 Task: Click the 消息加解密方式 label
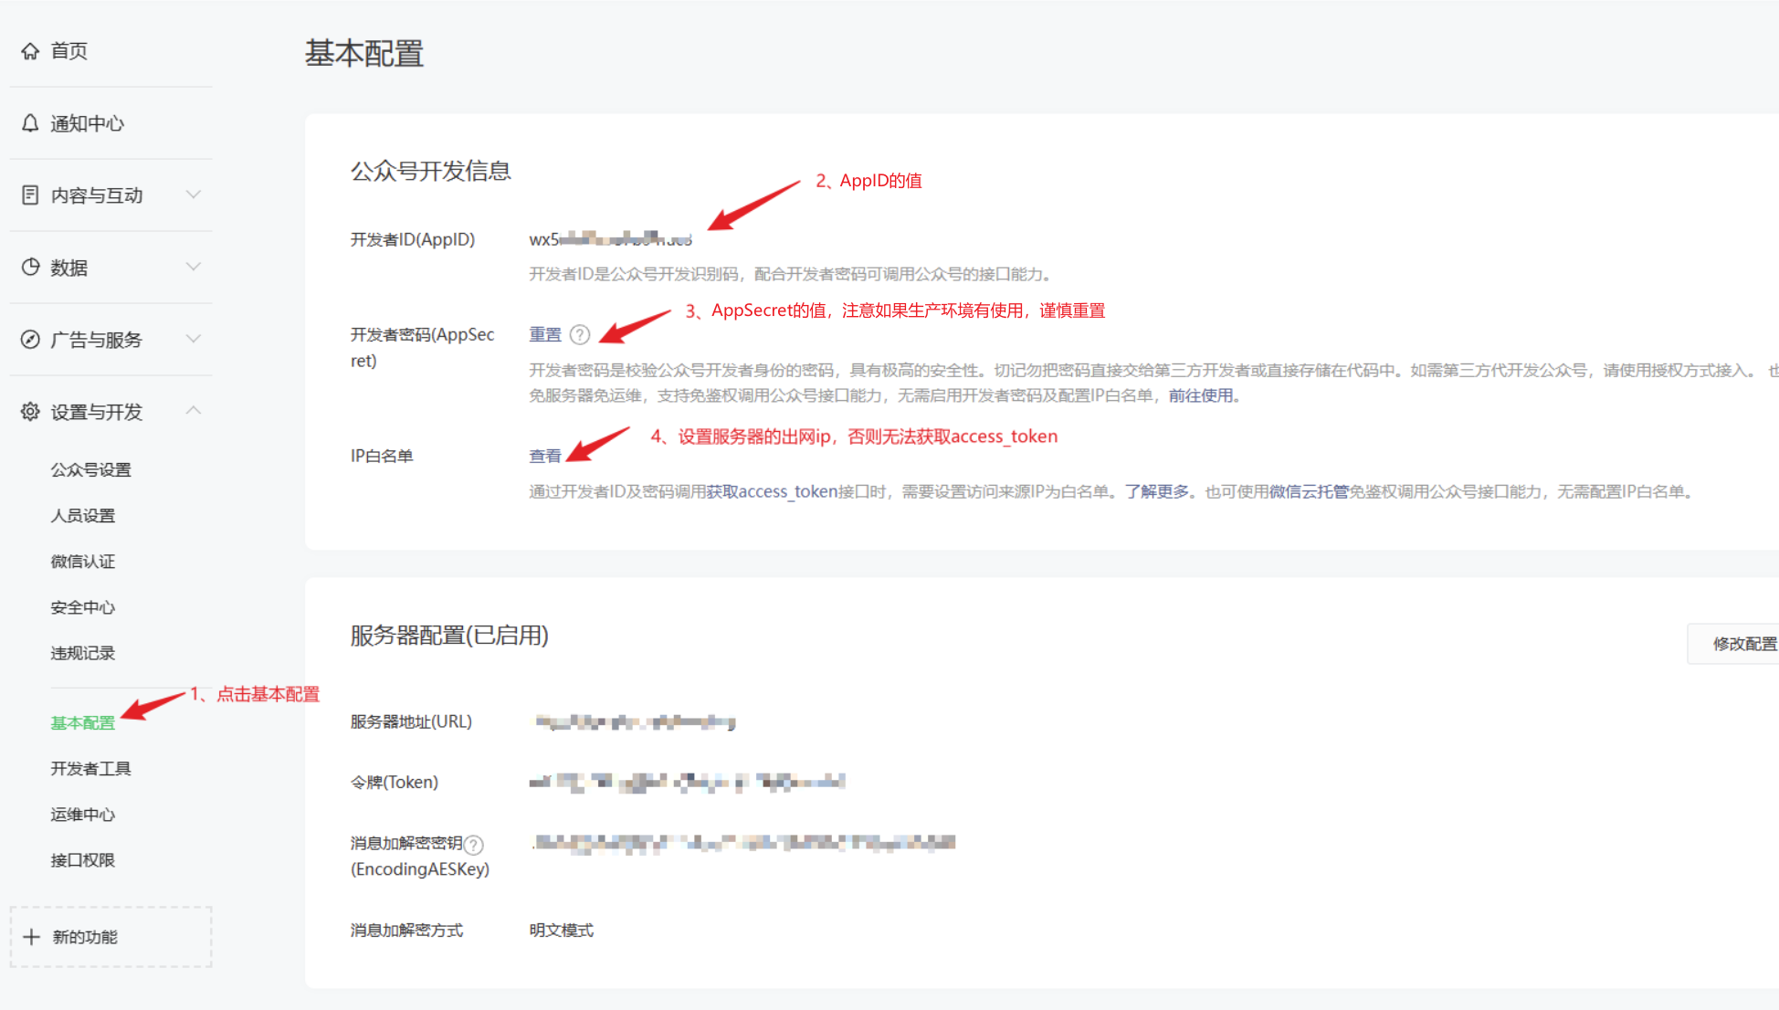point(407,931)
